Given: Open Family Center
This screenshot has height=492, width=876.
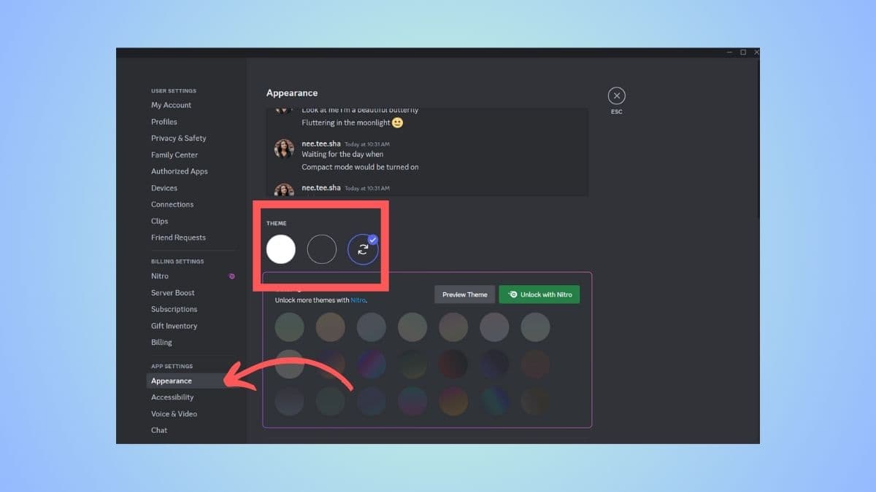Looking at the screenshot, I should (174, 155).
